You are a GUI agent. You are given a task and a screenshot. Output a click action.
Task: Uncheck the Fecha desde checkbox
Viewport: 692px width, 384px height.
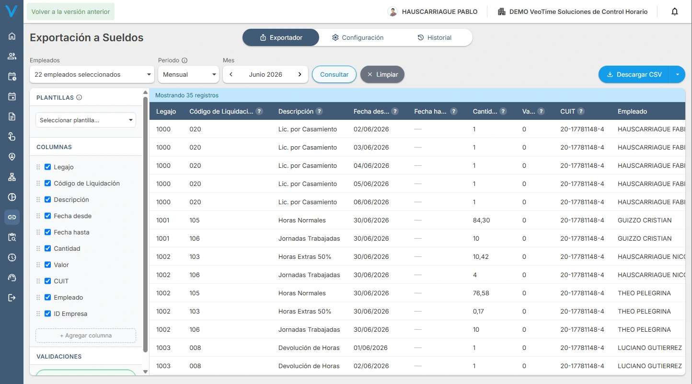coord(47,216)
